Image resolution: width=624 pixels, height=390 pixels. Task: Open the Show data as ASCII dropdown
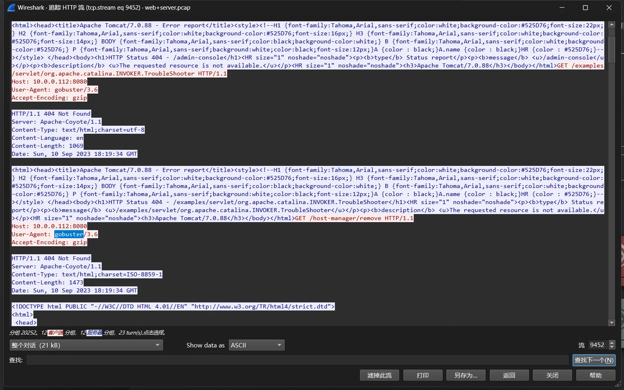(x=256, y=345)
